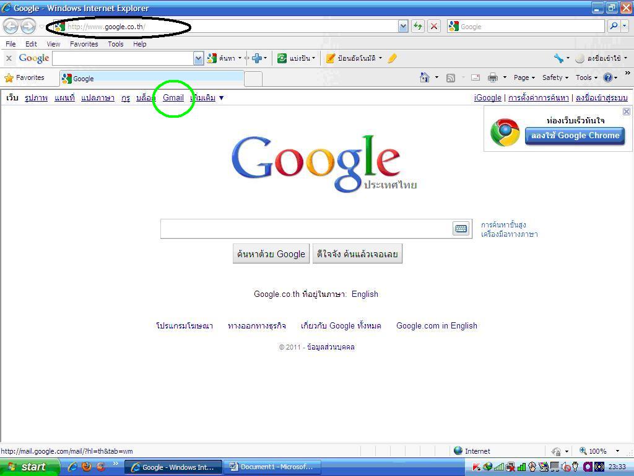Click the การค้นหาขั้นสูง advanced search link
The image size is (634, 476).
[x=503, y=224]
